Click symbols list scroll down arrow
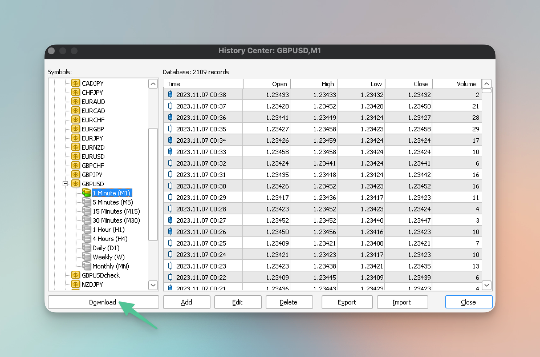 point(153,285)
